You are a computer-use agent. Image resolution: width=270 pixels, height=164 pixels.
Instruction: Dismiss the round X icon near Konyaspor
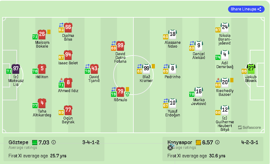[x=170, y=147]
